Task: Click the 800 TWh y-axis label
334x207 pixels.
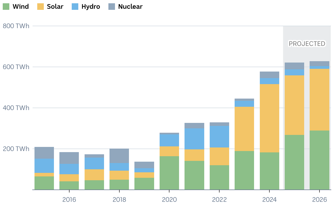Action: (16, 26)
